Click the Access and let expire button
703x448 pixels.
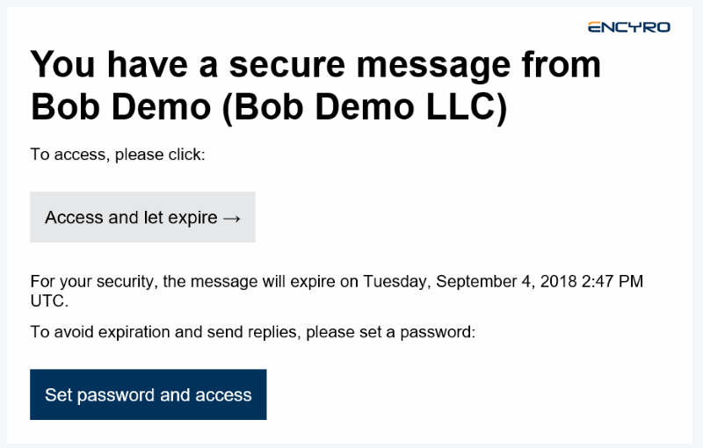(x=142, y=217)
